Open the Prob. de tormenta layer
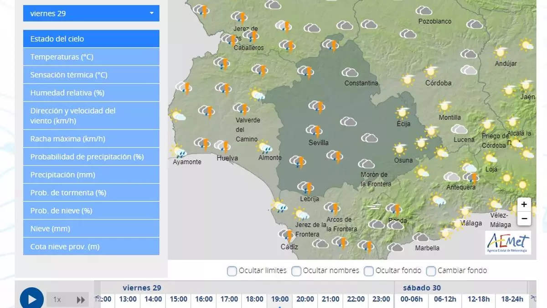 (91, 193)
